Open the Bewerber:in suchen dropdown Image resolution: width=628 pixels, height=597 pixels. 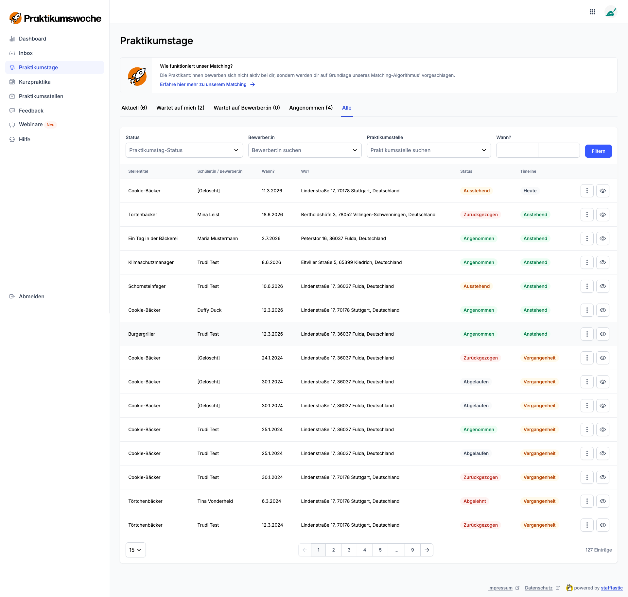(x=305, y=150)
